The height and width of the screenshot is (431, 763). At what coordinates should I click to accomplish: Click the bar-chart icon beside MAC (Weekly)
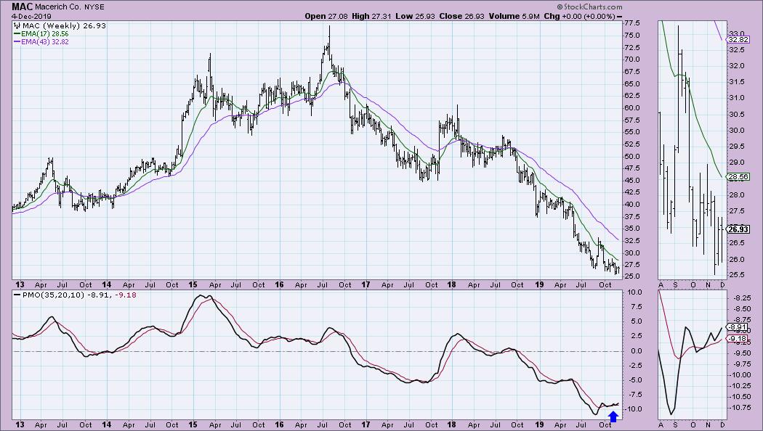click(17, 25)
